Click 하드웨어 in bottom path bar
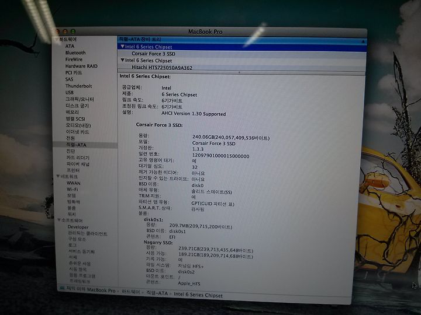 (131, 292)
